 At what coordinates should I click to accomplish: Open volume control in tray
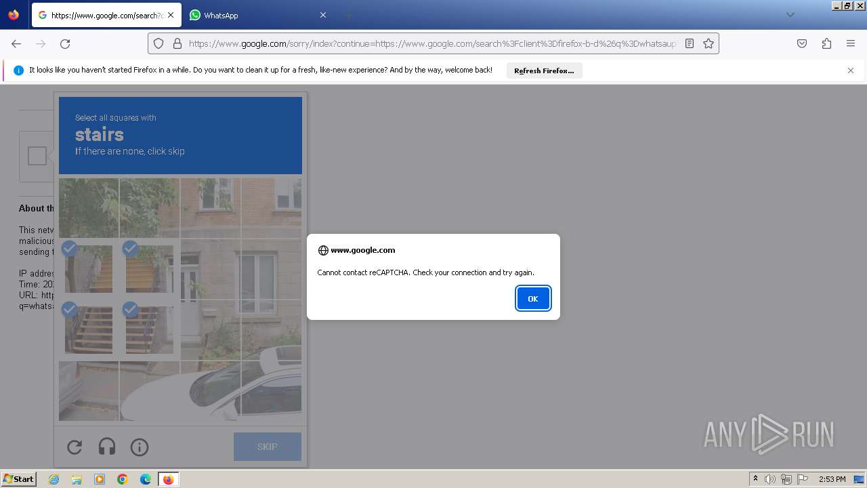click(x=770, y=479)
